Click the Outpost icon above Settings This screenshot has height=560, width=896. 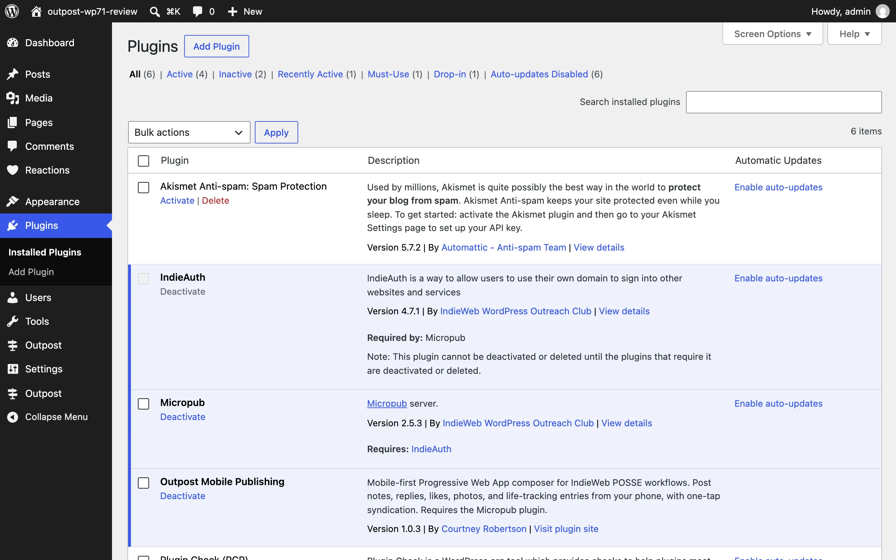click(x=13, y=345)
